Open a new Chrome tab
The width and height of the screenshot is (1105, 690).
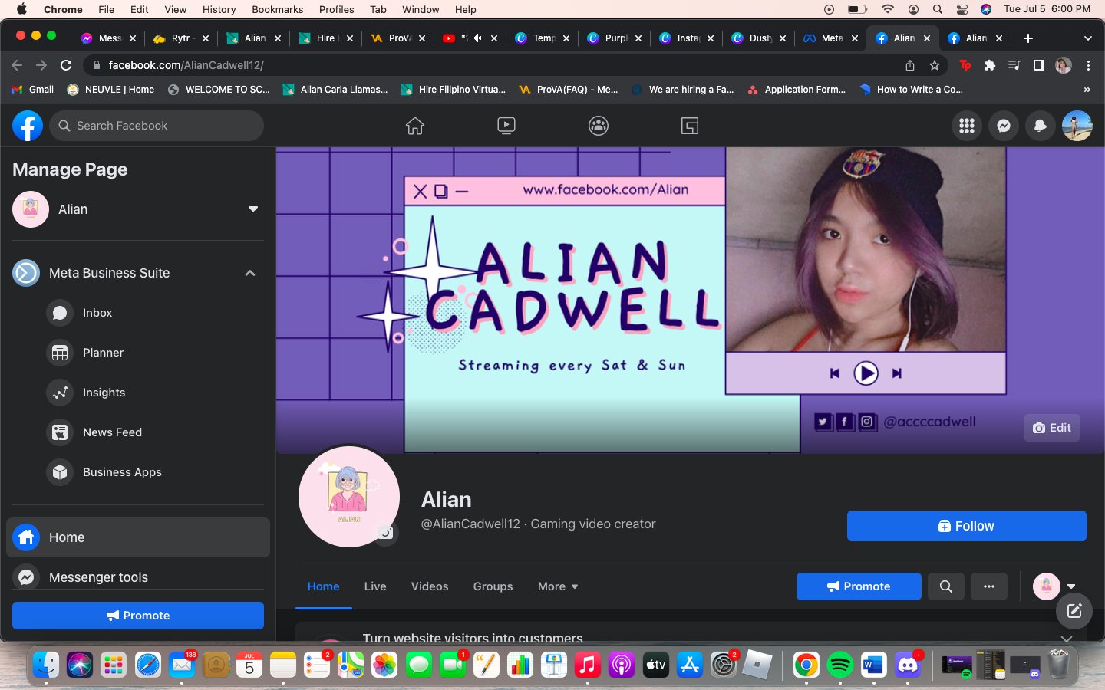[x=1028, y=38]
